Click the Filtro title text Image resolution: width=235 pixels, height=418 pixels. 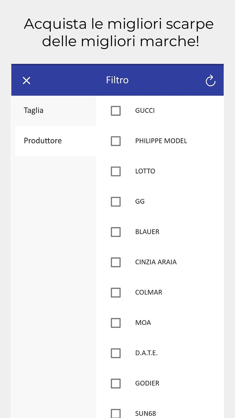click(117, 80)
